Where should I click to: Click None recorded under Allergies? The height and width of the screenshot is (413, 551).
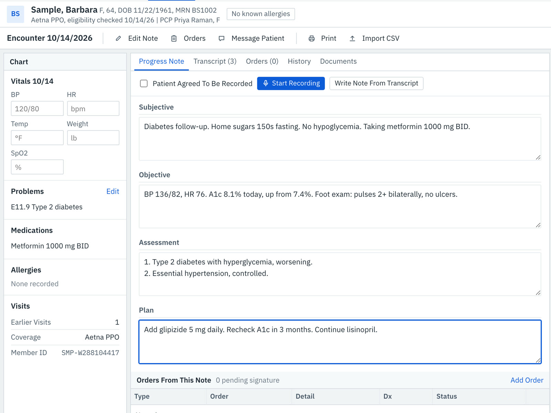click(x=35, y=284)
